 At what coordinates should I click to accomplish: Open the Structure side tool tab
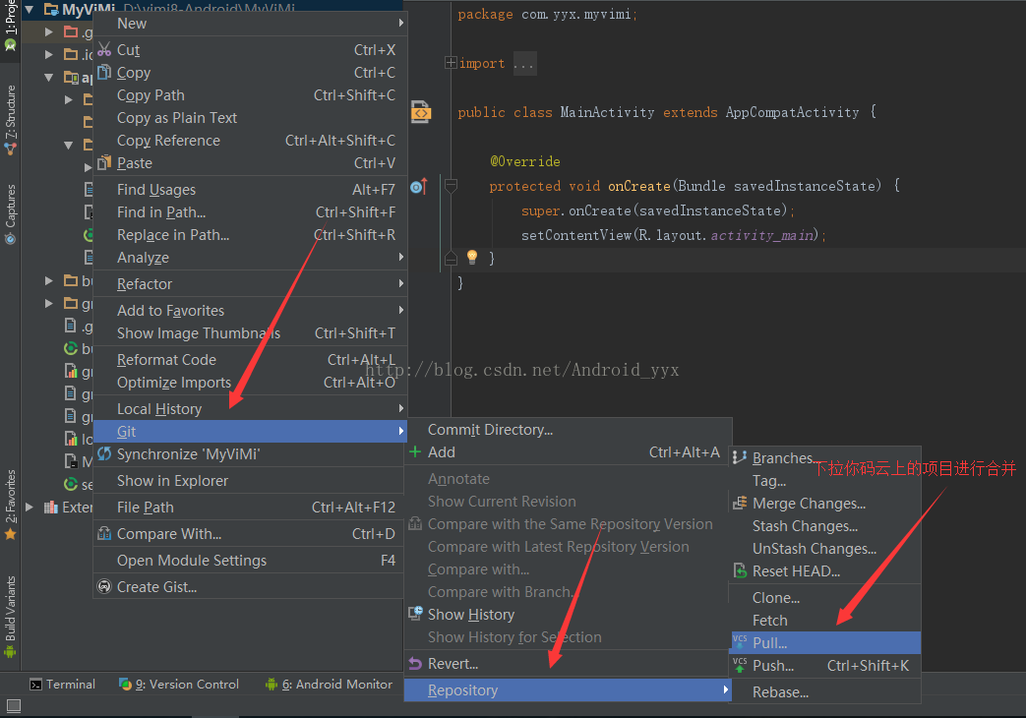10,120
